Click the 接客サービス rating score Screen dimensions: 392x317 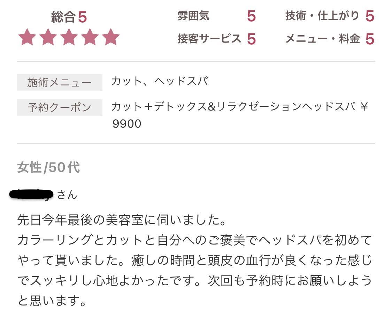251,39
